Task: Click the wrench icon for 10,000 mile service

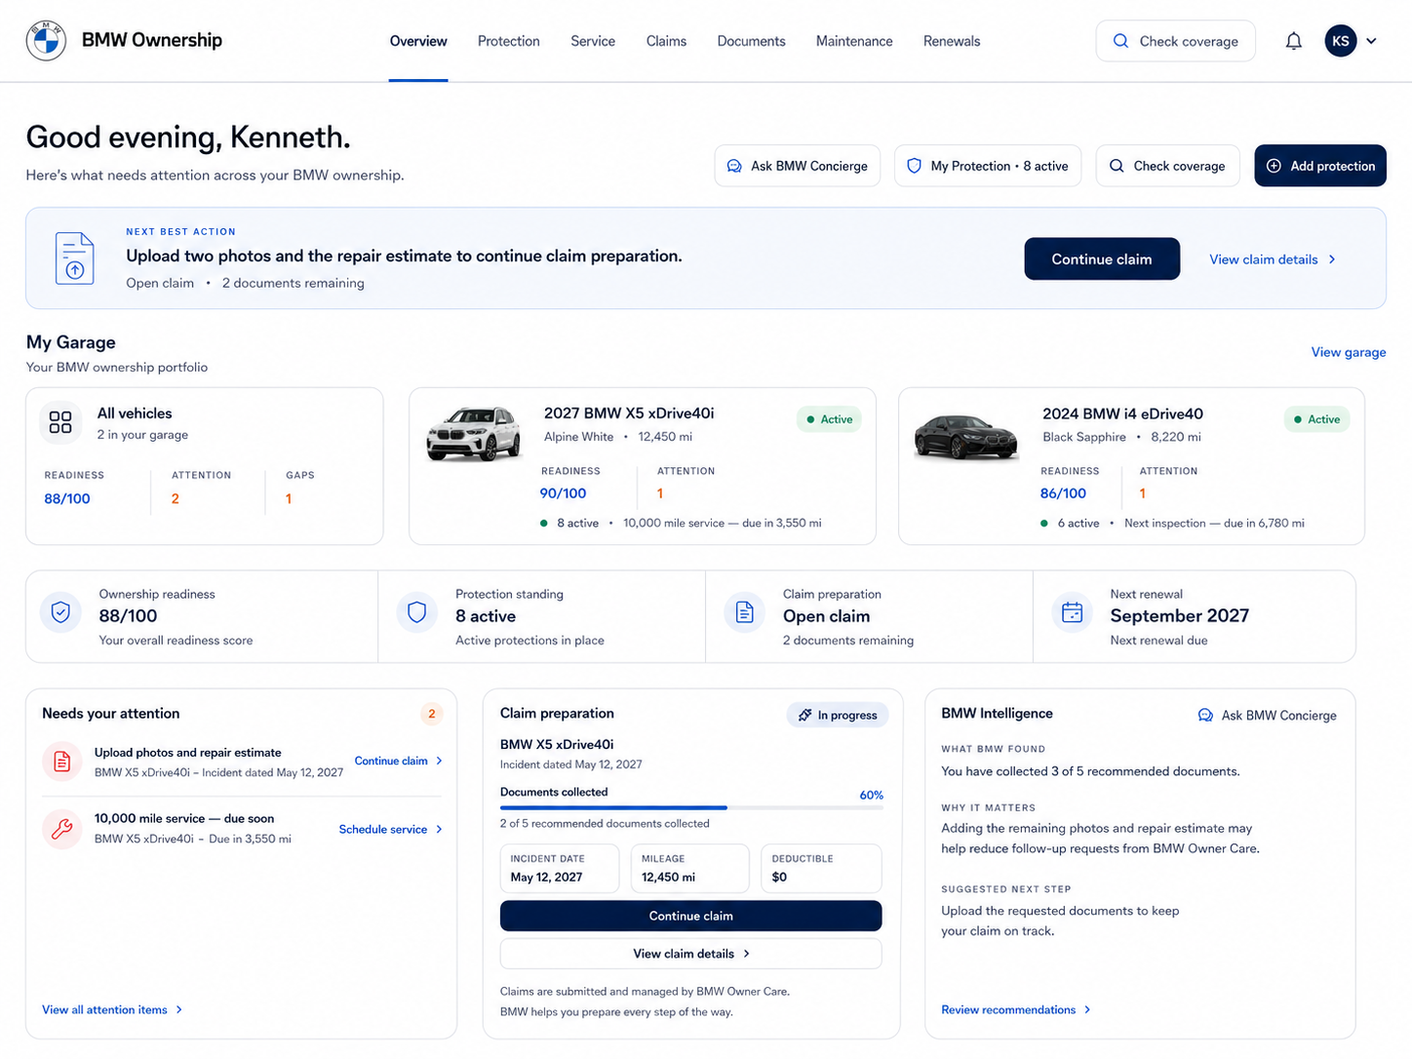Action: tap(61, 829)
